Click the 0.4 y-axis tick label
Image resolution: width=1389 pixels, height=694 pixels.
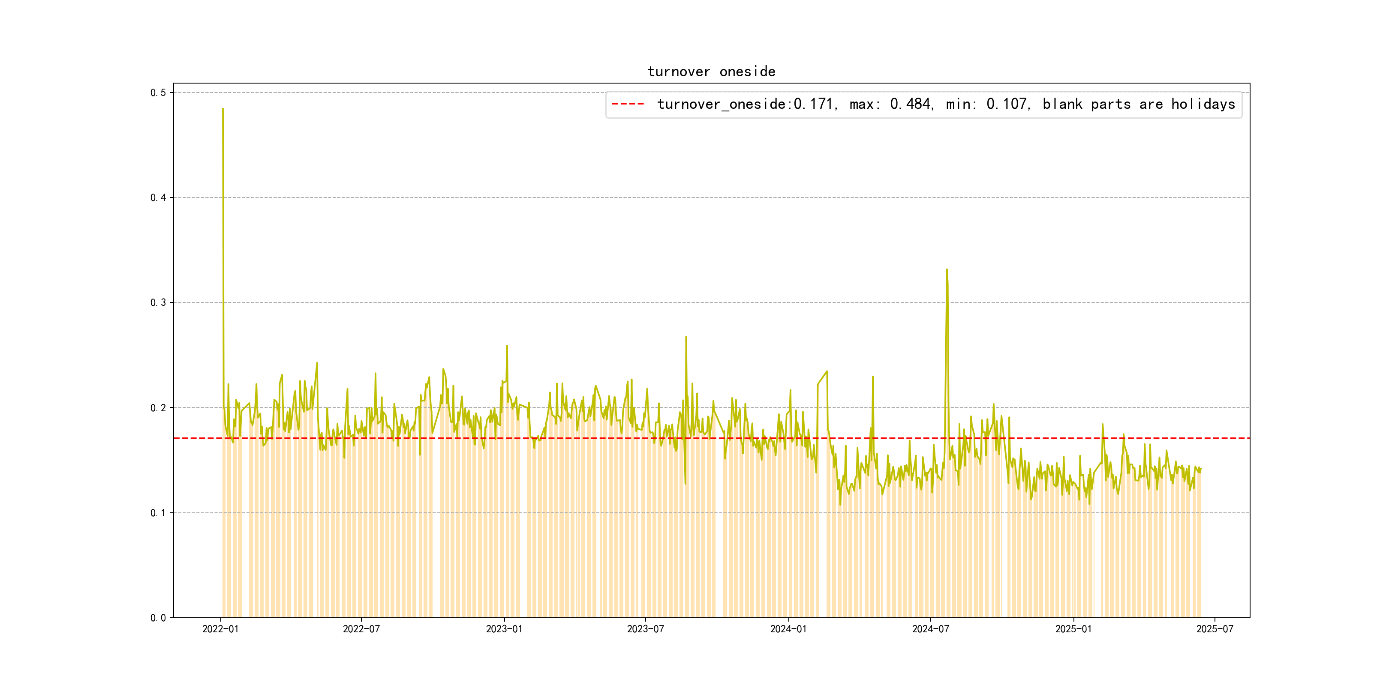(158, 198)
